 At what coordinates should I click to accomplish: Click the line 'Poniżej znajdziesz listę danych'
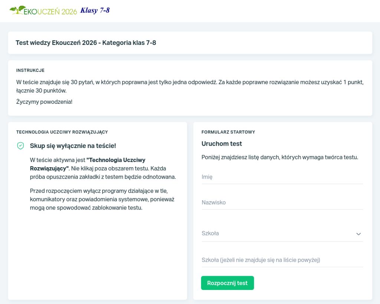[x=279, y=157]
